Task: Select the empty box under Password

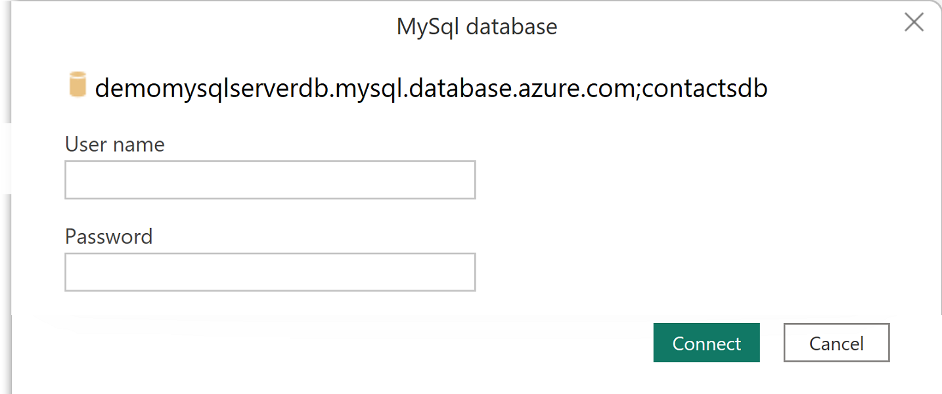Action: point(270,272)
